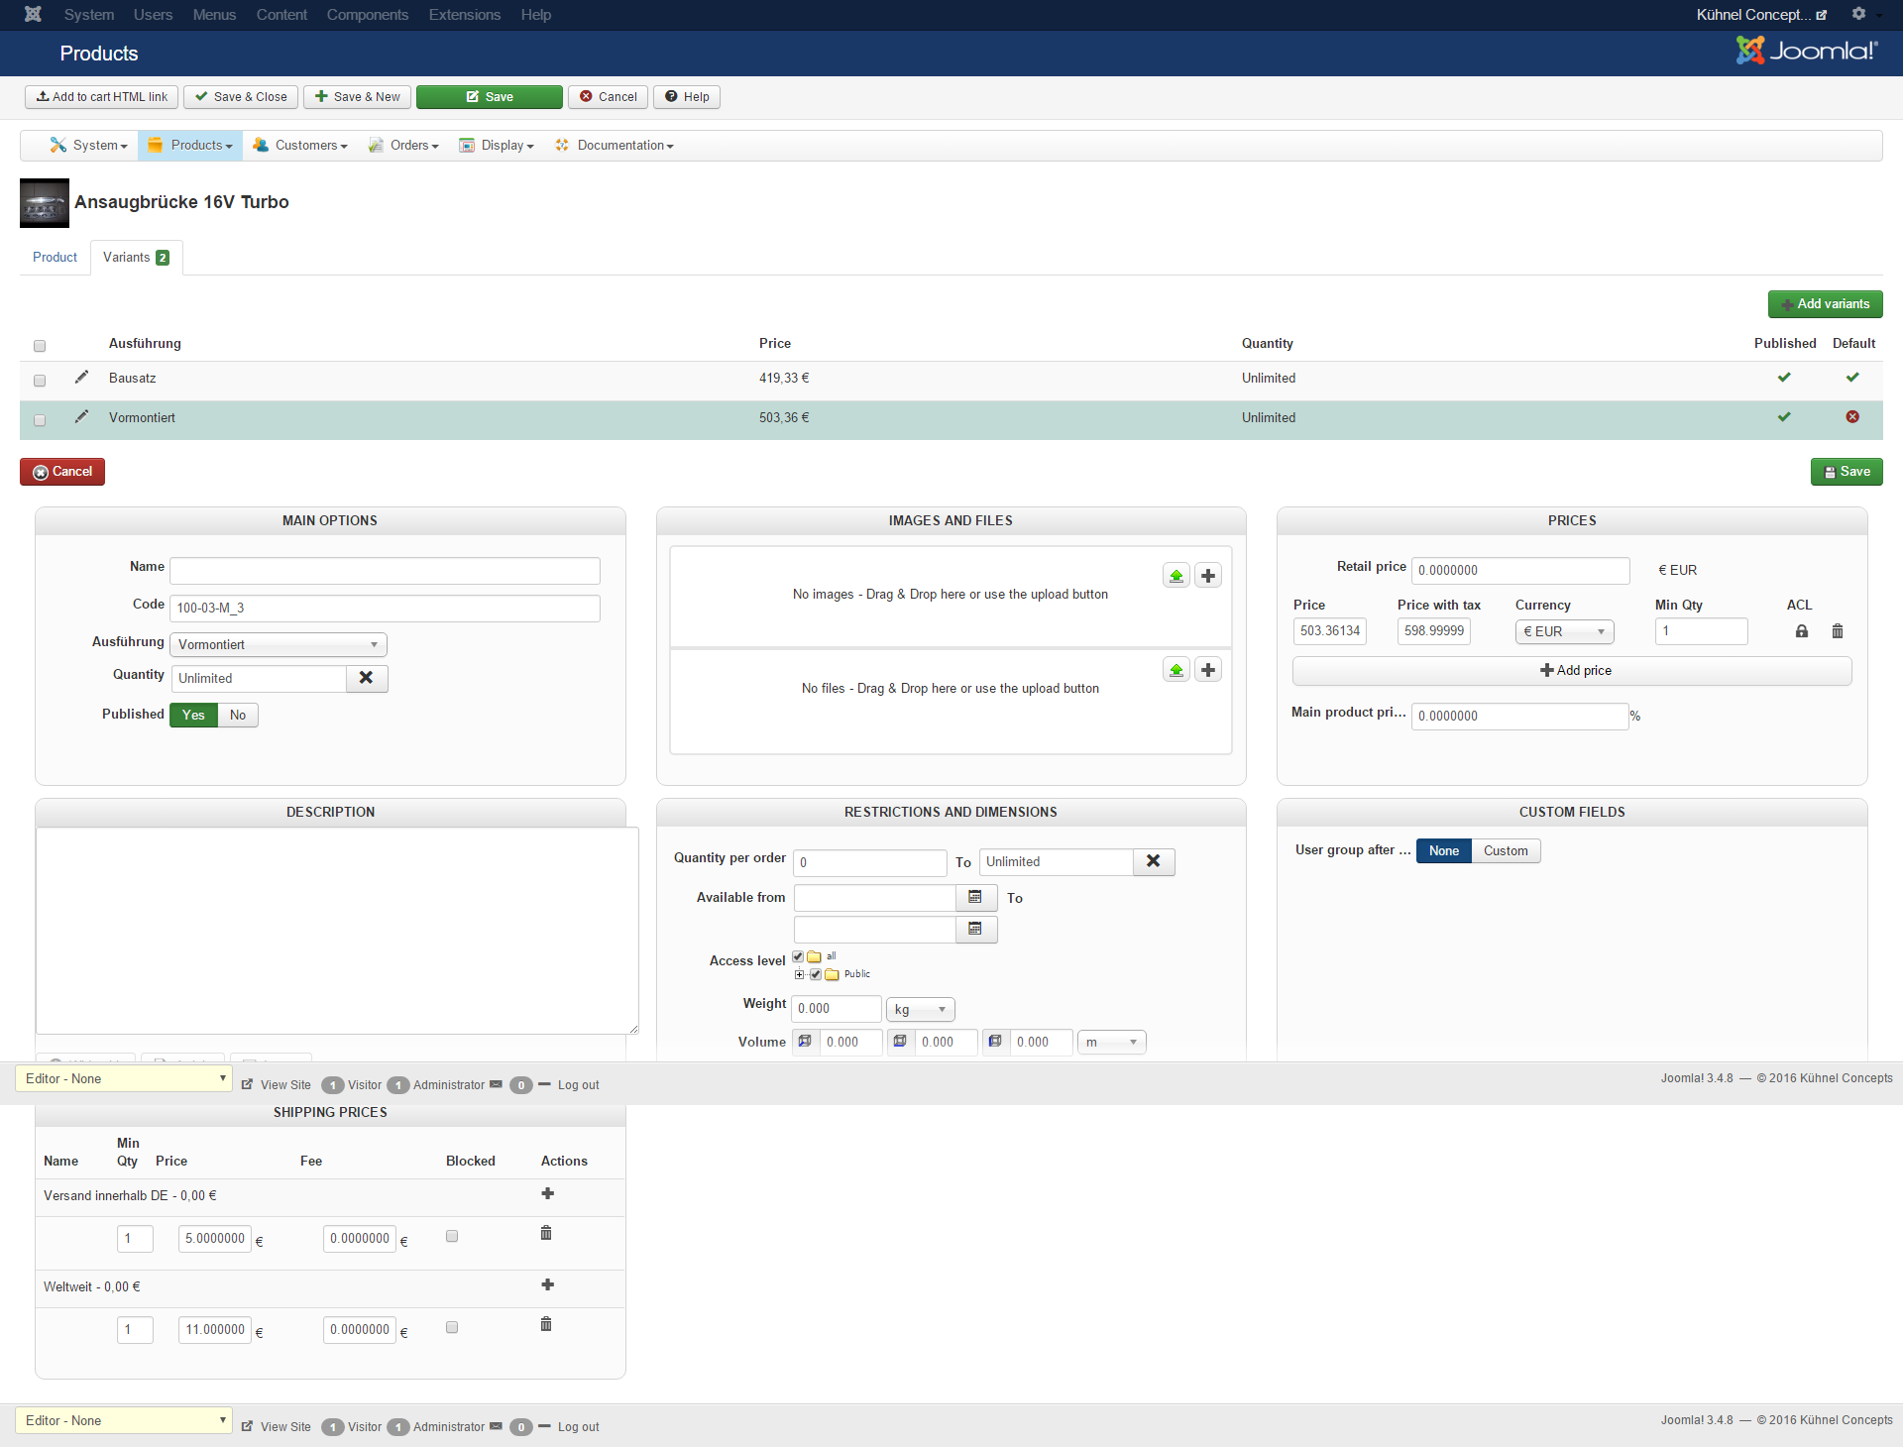Click ACL lock icon in price row
This screenshot has height=1447, width=1903.
(x=1801, y=631)
